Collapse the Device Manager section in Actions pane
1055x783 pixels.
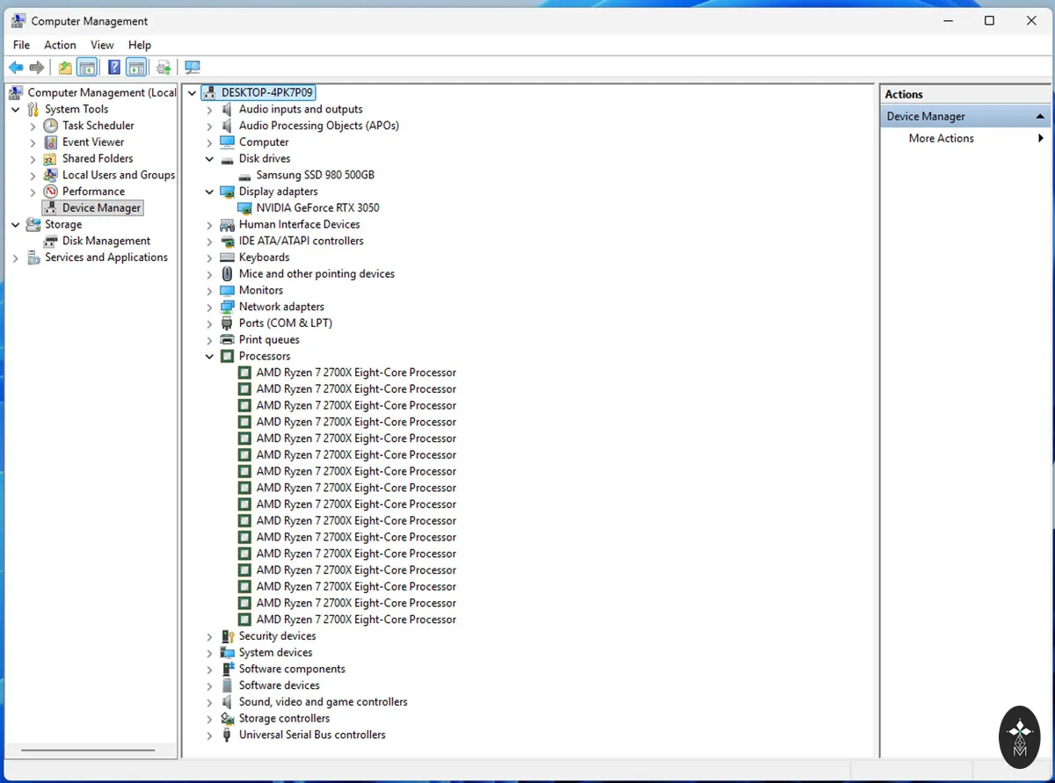[x=1040, y=116]
